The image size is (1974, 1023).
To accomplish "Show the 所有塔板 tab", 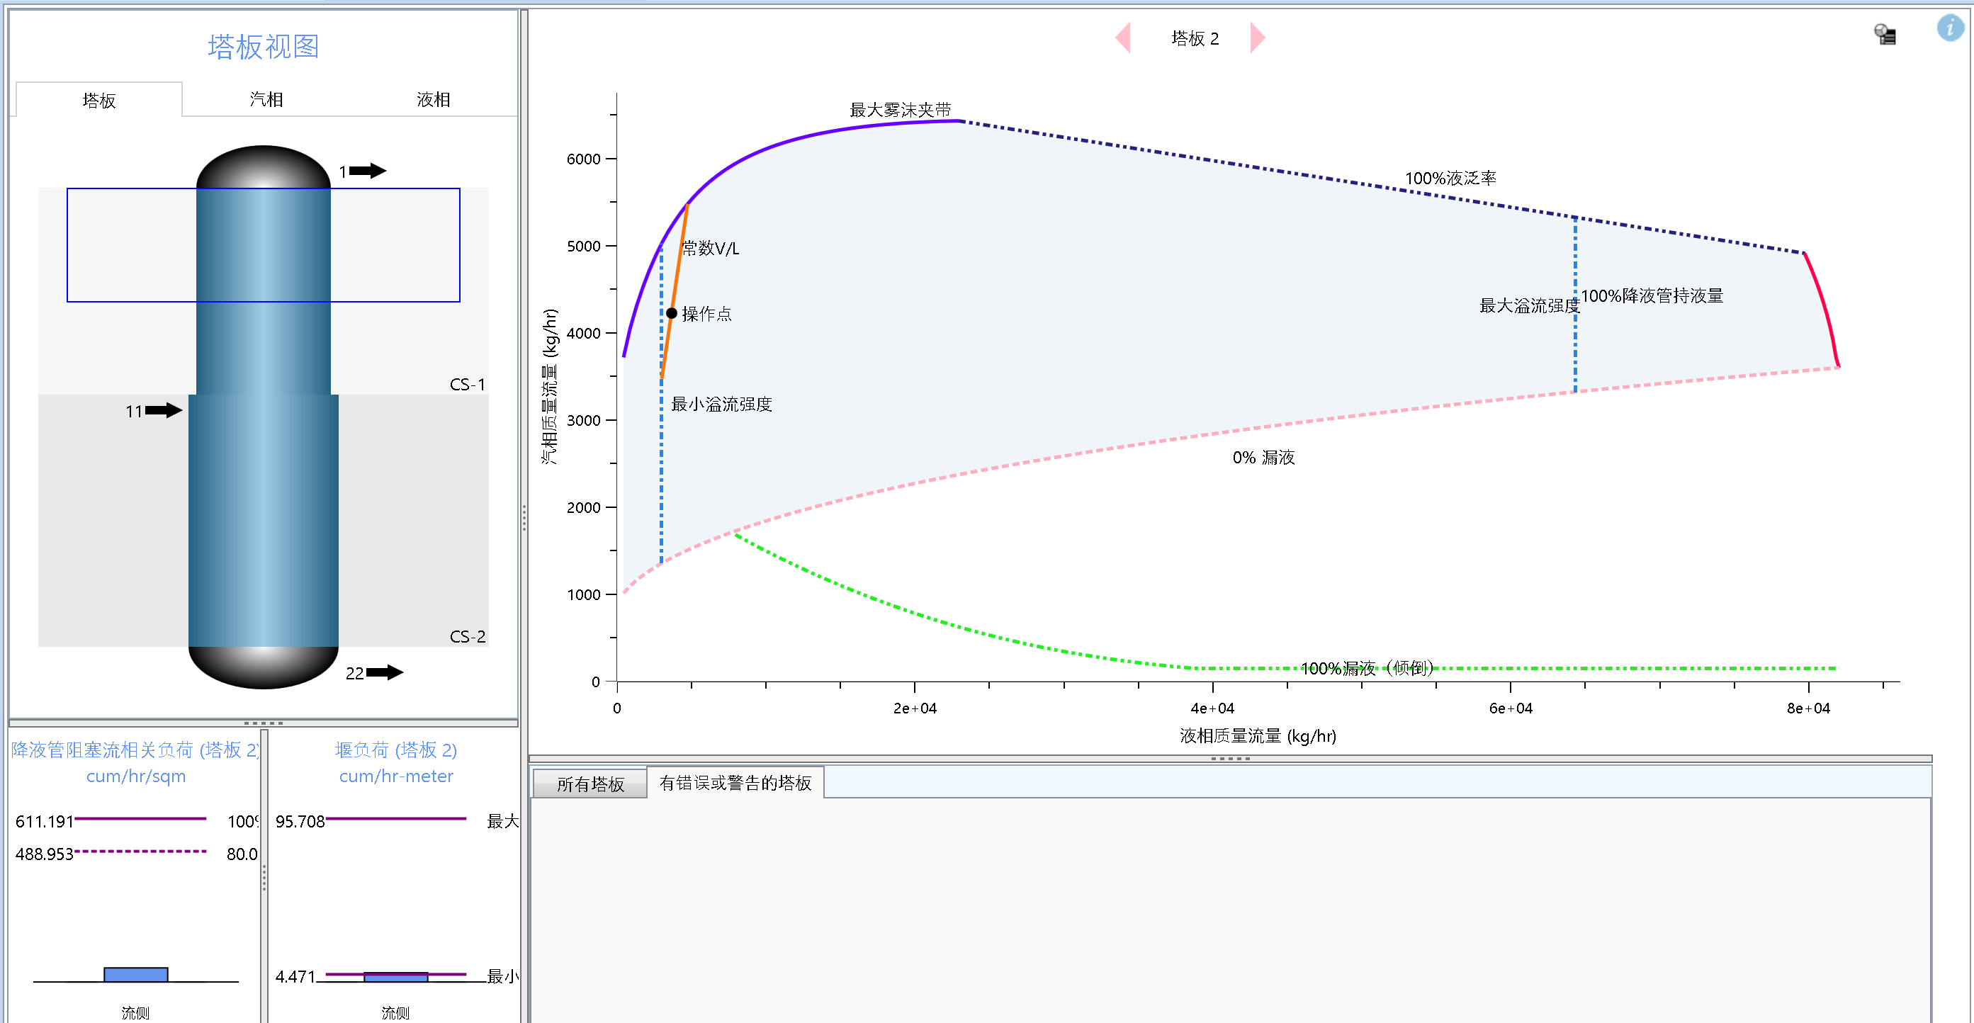I will (590, 784).
